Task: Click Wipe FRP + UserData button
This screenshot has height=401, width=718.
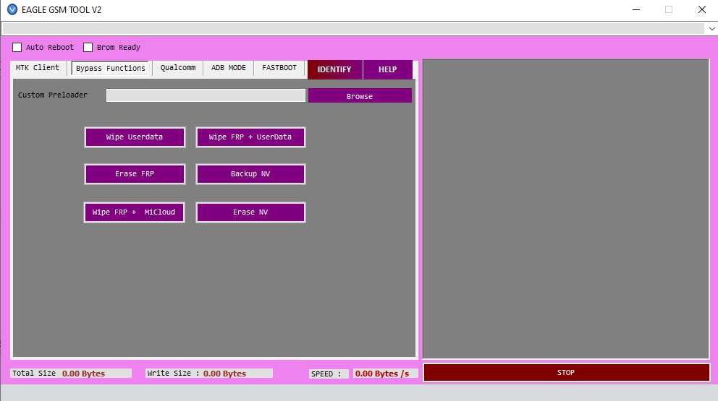Action: (250, 137)
